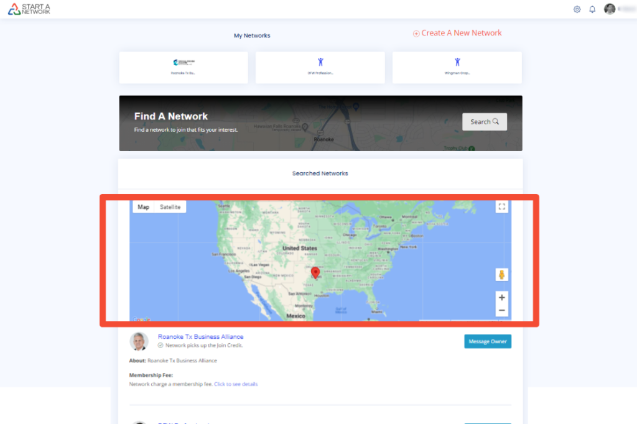637x424 pixels.
Task: Zoom in the map with plus button
Action: (x=501, y=298)
